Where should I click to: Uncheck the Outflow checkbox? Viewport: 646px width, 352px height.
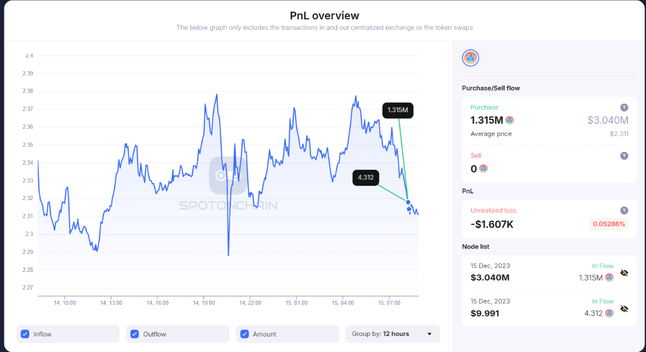point(135,334)
